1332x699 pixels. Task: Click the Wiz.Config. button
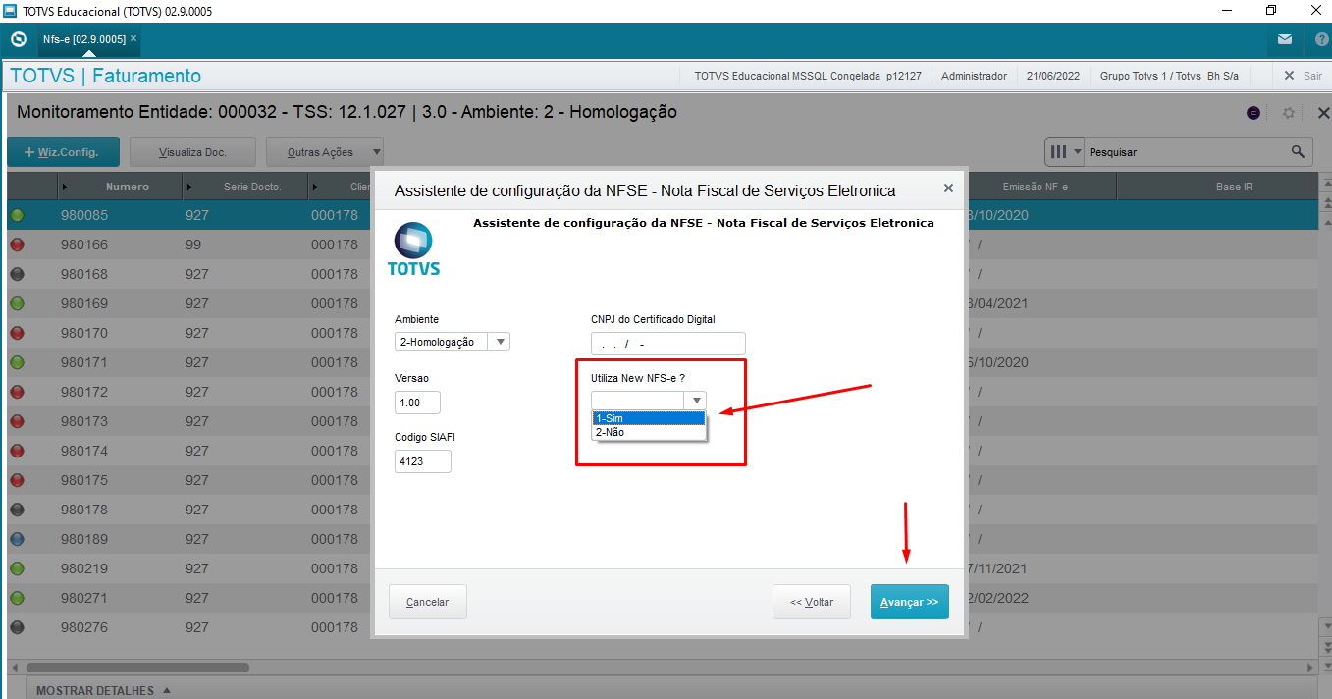coord(63,152)
